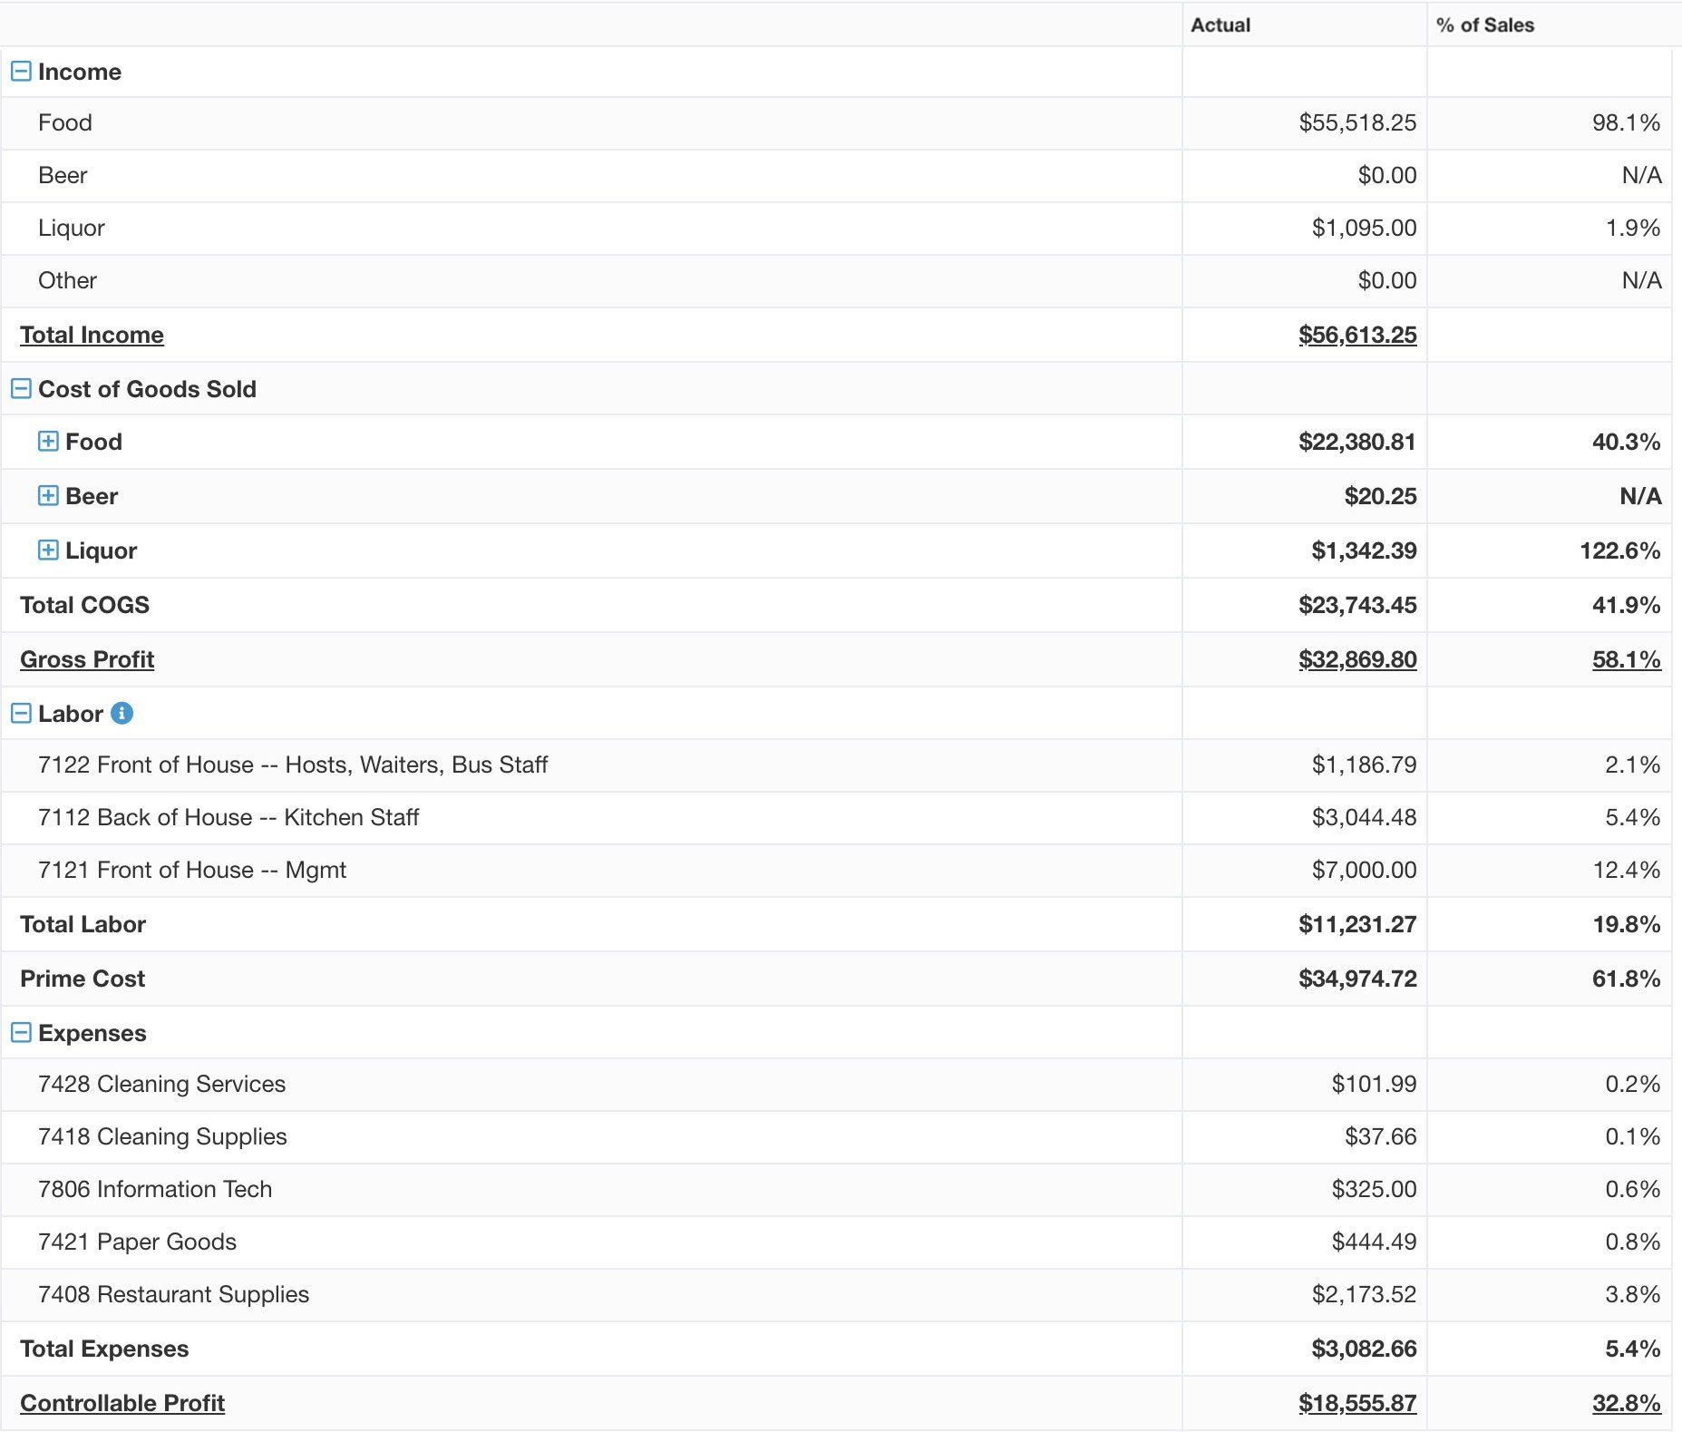Image resolution: width=1682 pixels, height=1432 pixels.
Task: Select the Hosts, Waiters amount $1,186.79
Action: (1364, 765)
